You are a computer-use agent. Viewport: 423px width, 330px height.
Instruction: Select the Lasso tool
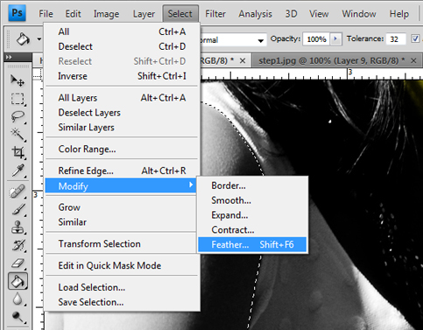coord(18,116)
